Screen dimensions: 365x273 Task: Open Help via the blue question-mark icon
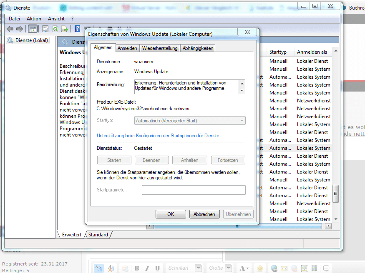click(77, 29)
